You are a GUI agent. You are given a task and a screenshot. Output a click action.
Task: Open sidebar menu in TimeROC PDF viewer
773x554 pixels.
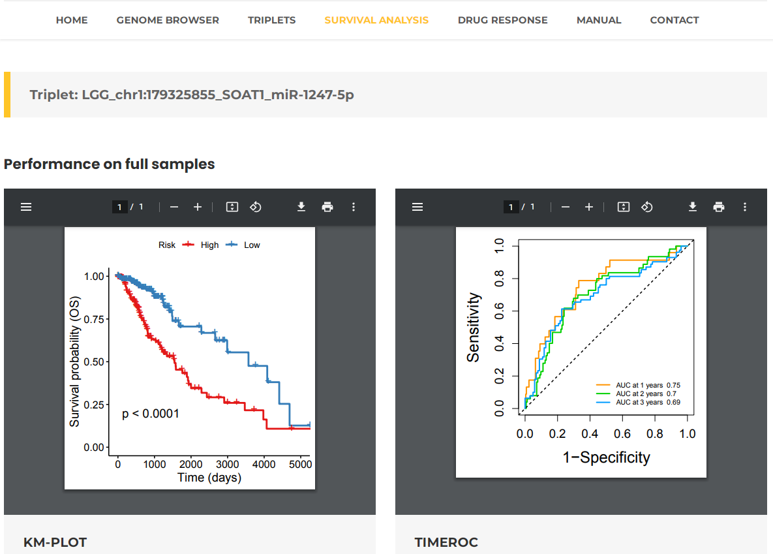click(417, 208)
